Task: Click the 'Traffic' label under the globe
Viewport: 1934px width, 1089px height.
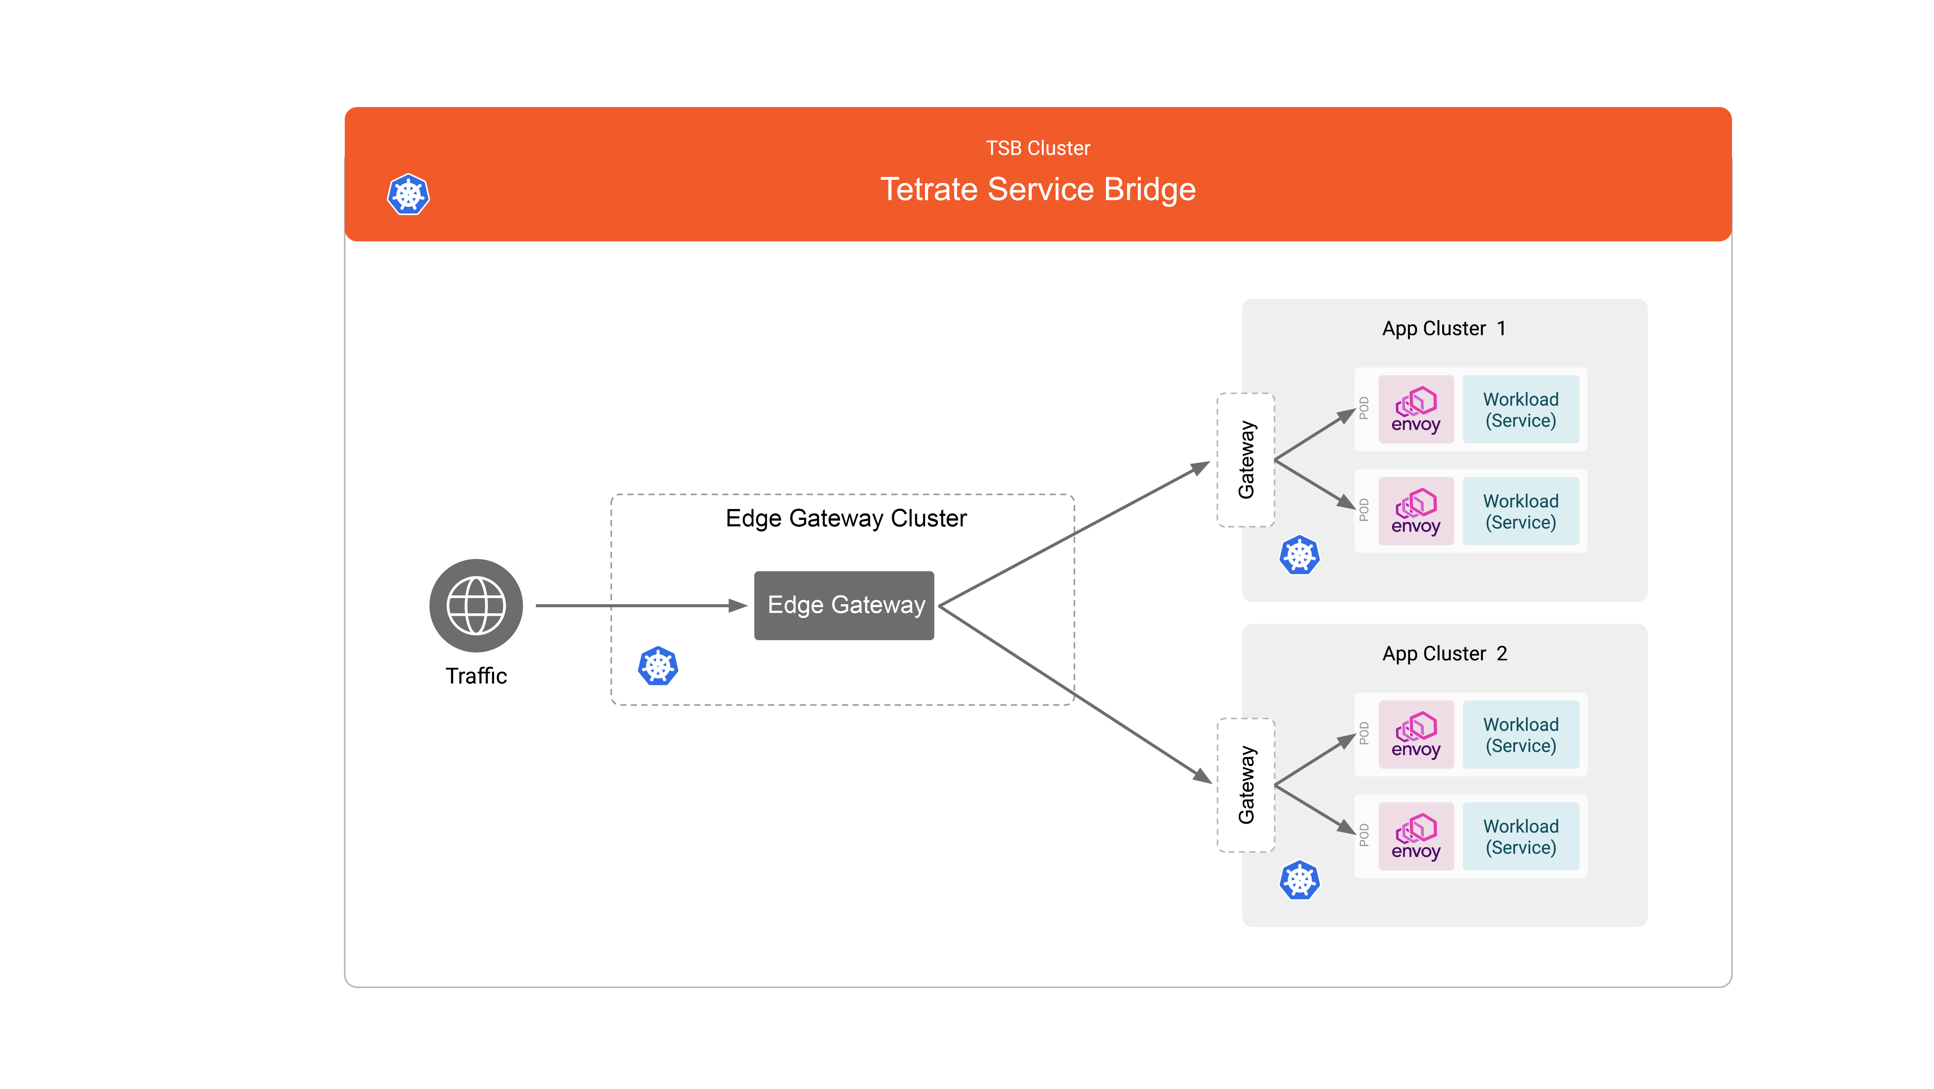Action: [476, 676]
